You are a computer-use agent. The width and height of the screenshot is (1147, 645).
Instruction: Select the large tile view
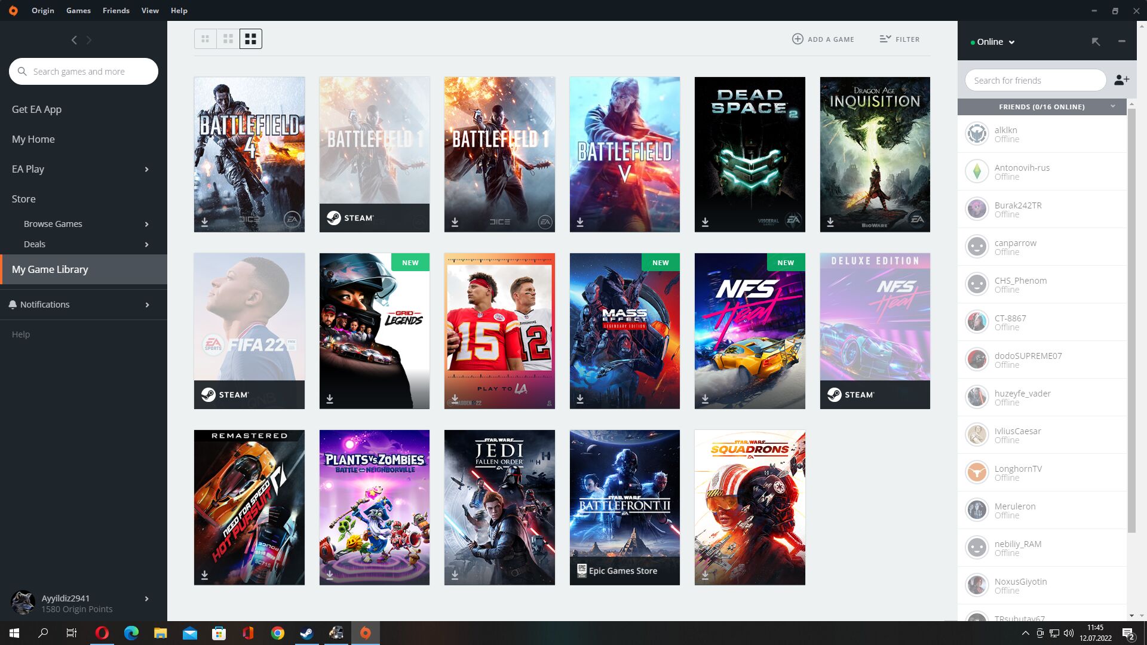(251, 39)
